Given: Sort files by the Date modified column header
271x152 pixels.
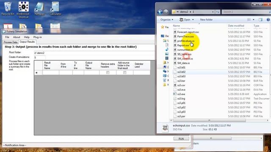Looking at the screenshot, I should tap(236, 26).
